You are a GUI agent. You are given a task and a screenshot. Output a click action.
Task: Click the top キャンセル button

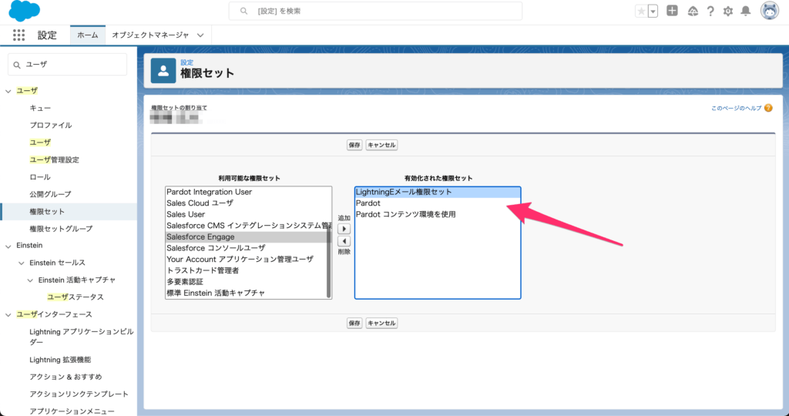tap(381, 145)
